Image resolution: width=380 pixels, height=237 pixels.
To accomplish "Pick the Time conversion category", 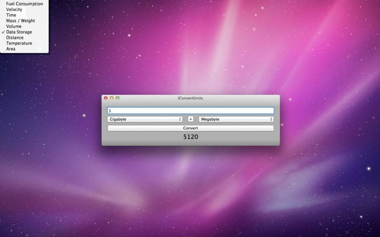I will pos(24,15).
